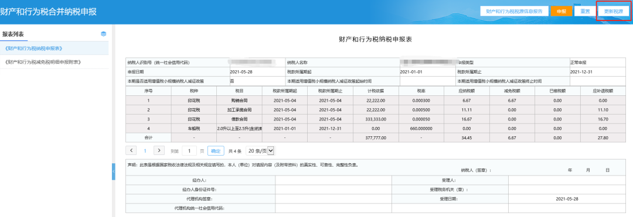Viewport: 633px width, 217px height.
Task: Click the 应补退税额 column header
Action: (x=604, y=91)
